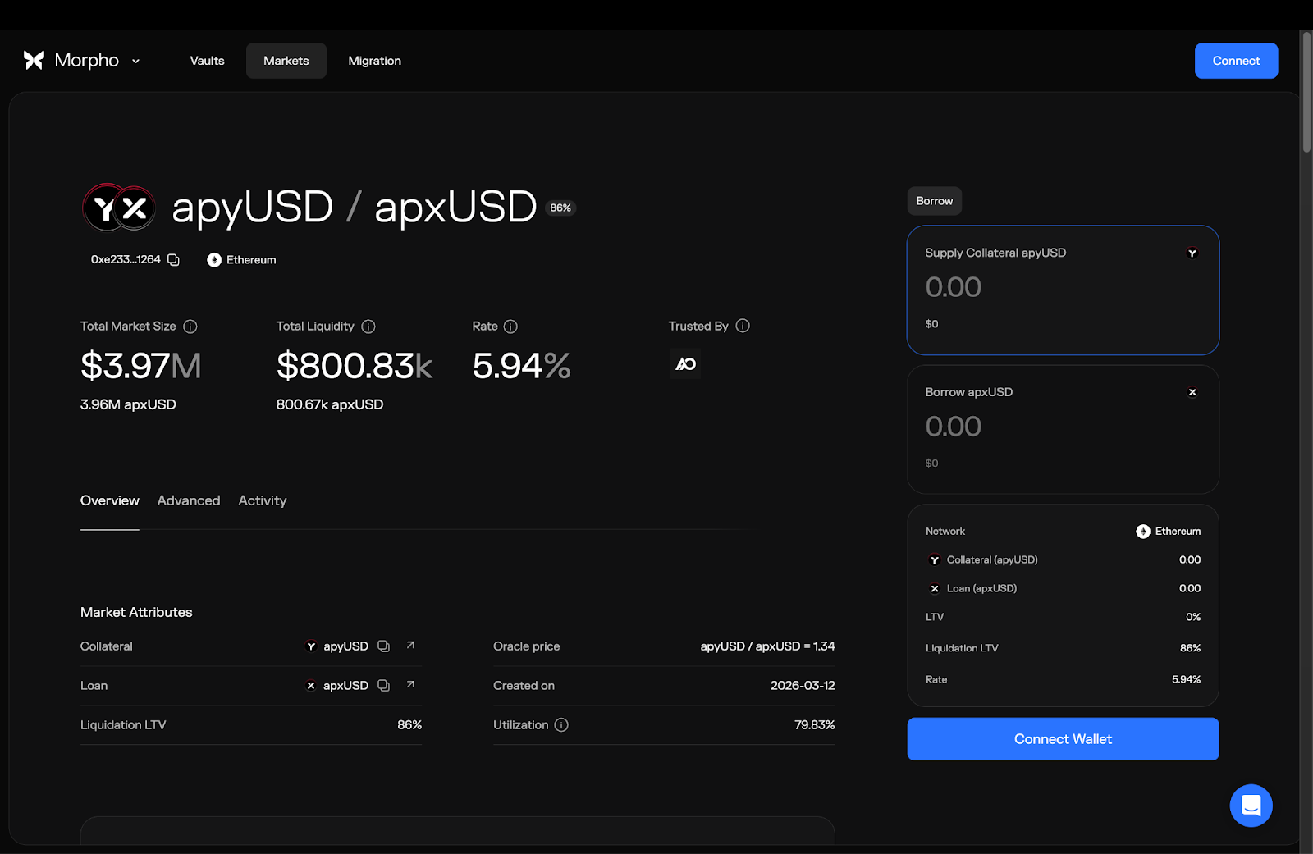The width and height of the screenshot is (1313, 854).
Task: Copy the apyUSD collateral address
Action: tap(383, 646)
